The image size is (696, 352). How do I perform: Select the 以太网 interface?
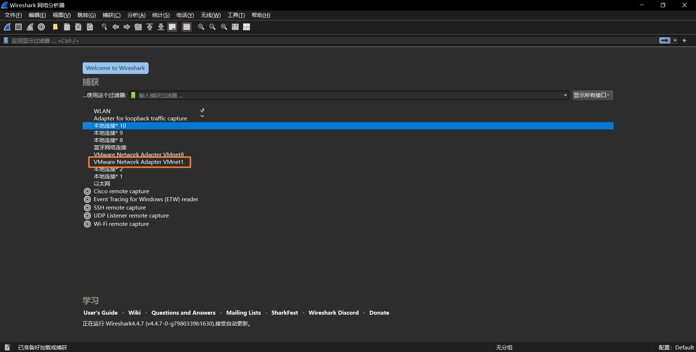tap(348, 183)
